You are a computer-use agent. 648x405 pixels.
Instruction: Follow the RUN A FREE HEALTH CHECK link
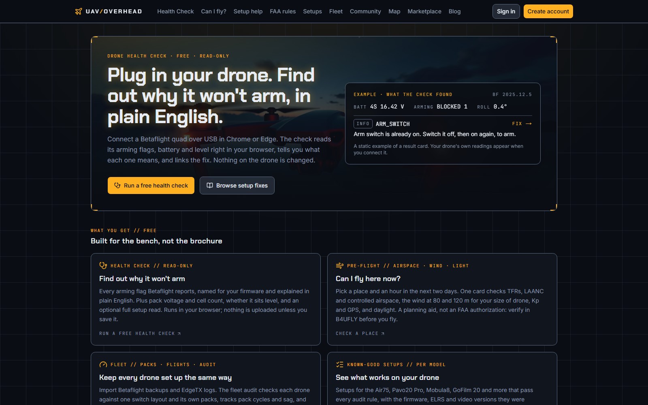pyautogui.click(x=140, y=334)
